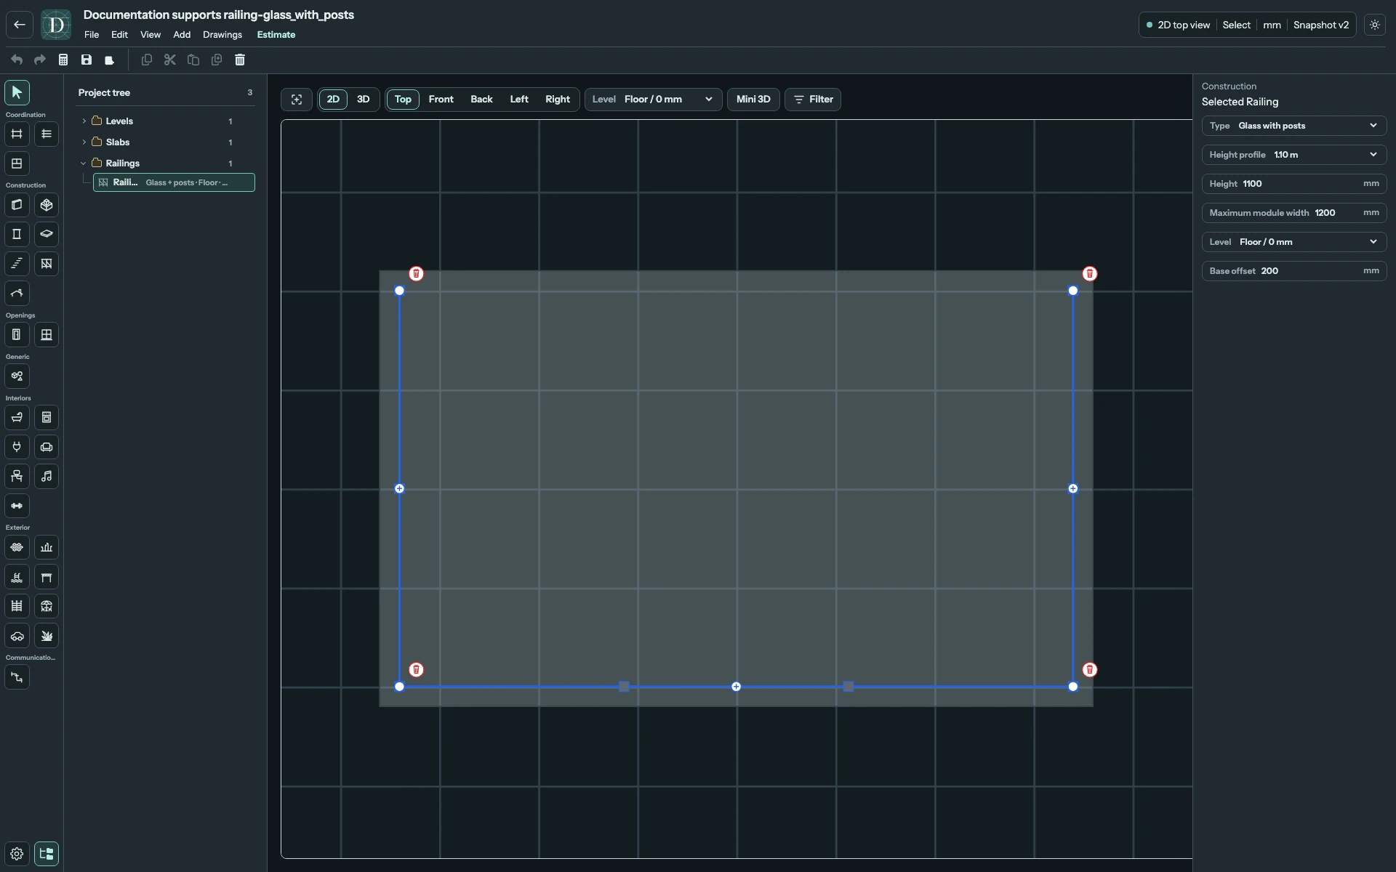1396x872 pixels.
Task: Click the save floppy disk icon
Action: [x=87, y=60]
